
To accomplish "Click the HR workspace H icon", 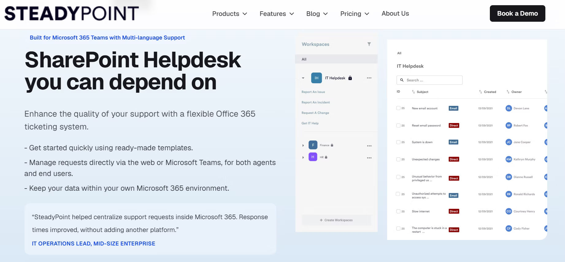I will tap(313, 157).
